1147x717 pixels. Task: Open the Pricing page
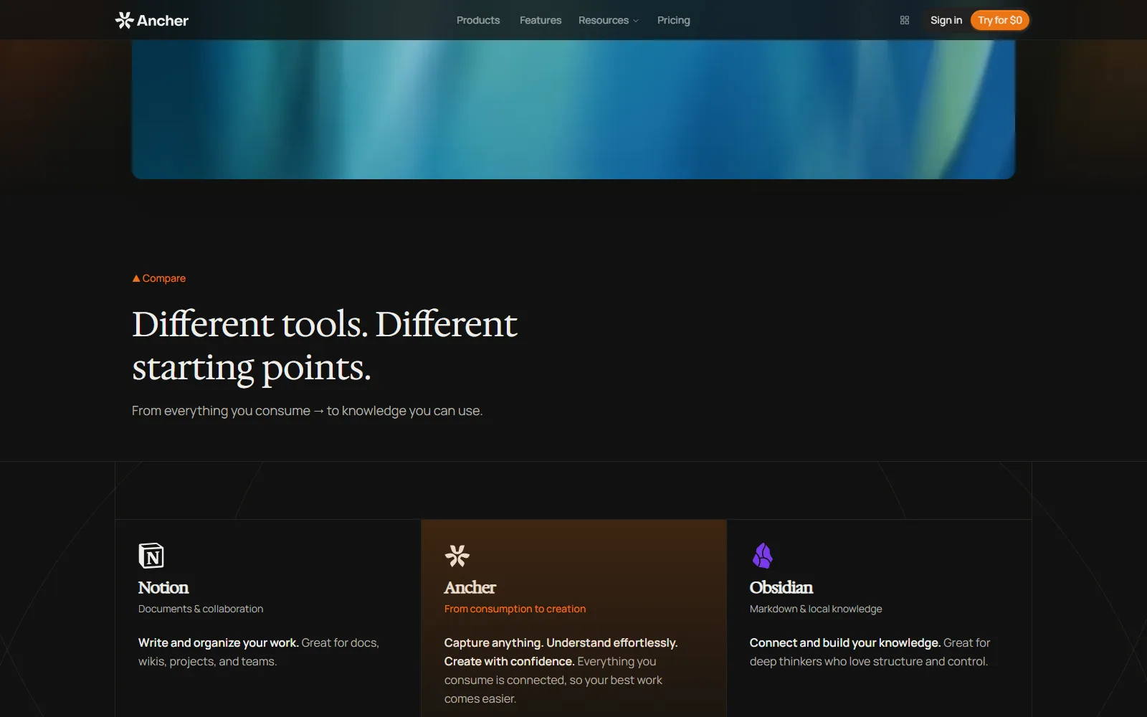click(674, 20)
